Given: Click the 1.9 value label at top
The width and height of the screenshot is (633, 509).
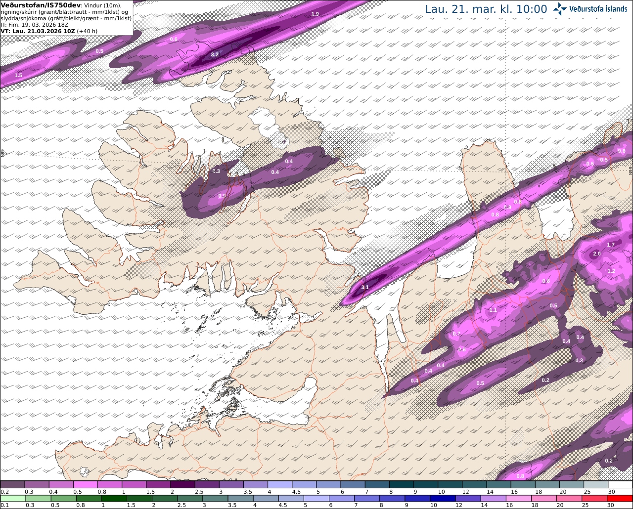Looking at the screenshot, I should (x=315, y=14).
